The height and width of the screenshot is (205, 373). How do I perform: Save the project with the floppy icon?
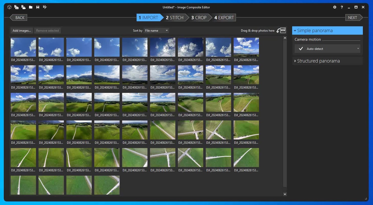coord(38,7)
